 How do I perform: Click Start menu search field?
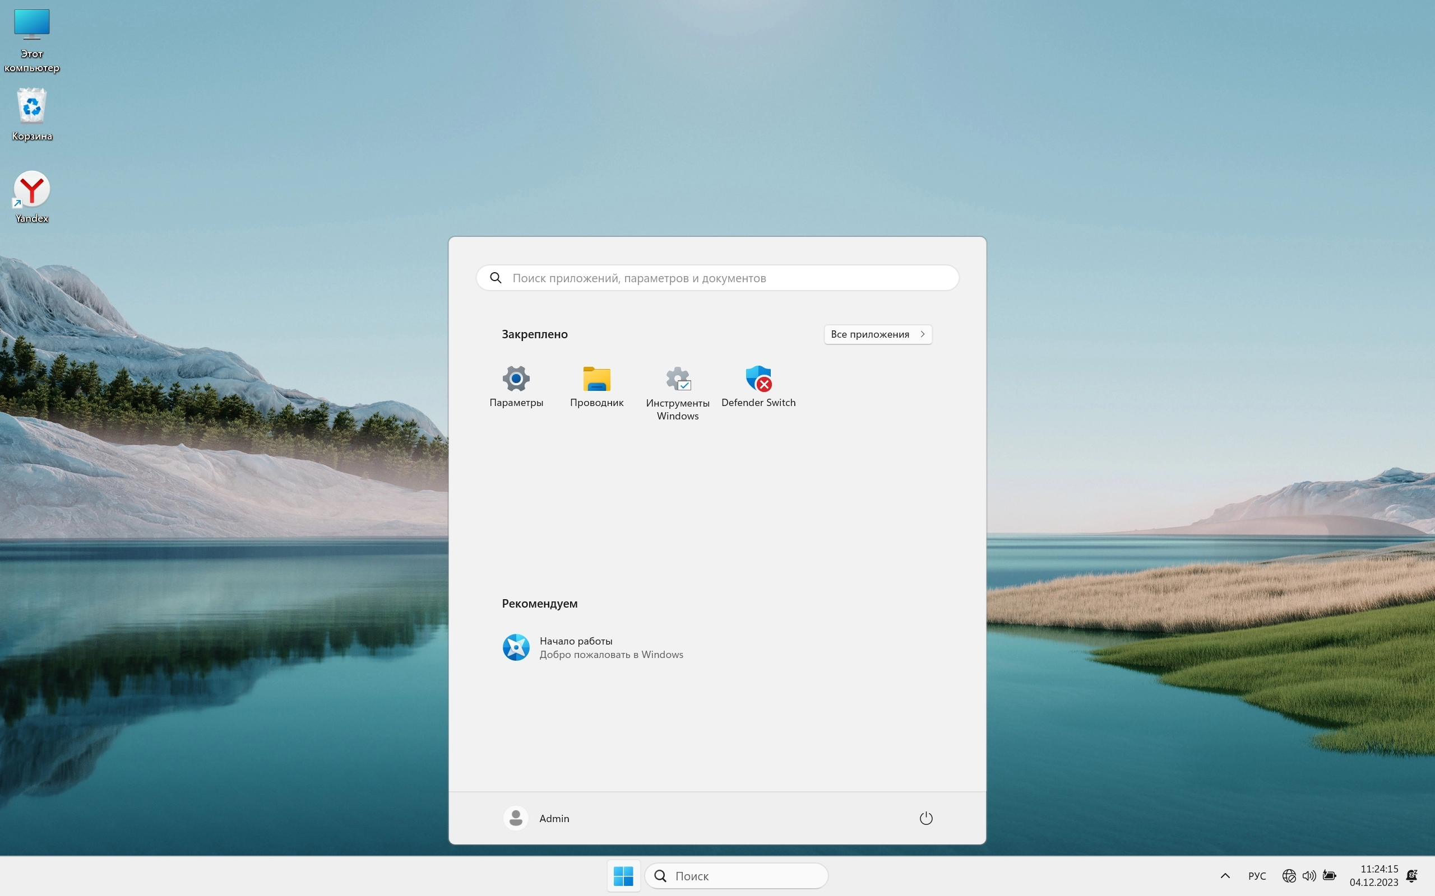point(717,278)
